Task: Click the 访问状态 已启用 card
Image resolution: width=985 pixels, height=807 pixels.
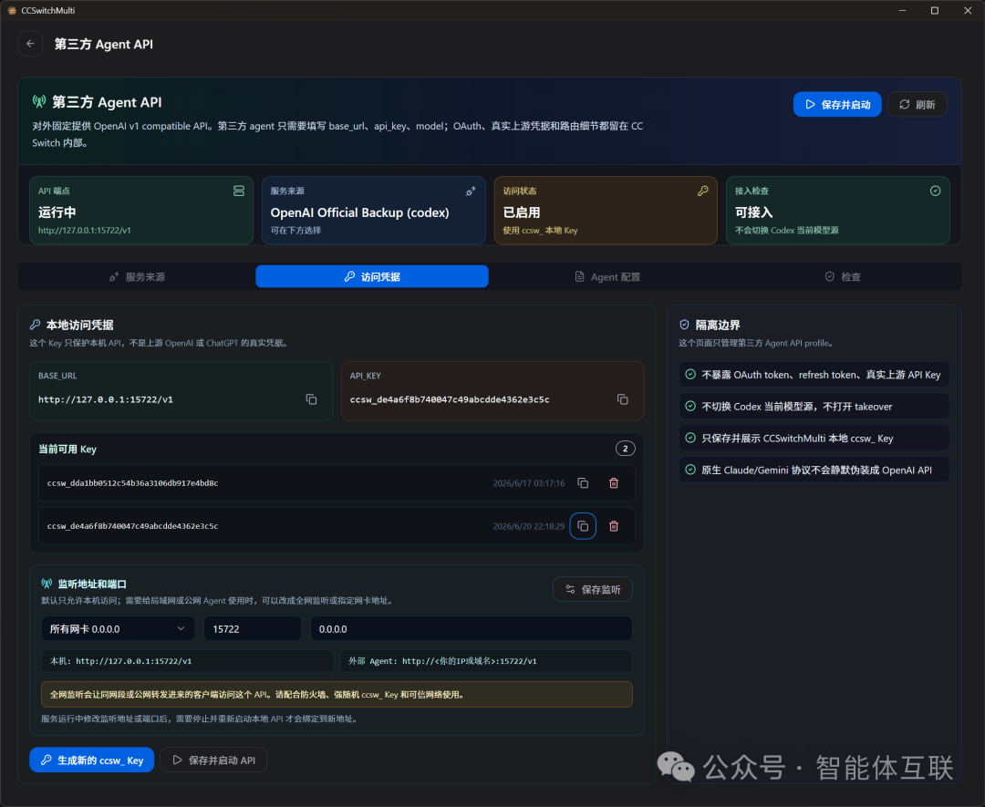Action: 606,211
